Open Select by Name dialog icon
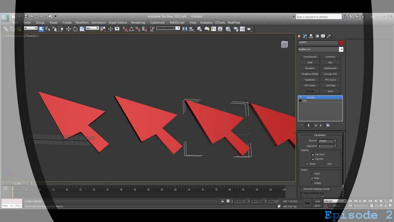The width and height of the screenshot is (394, 222). (48, 29)
